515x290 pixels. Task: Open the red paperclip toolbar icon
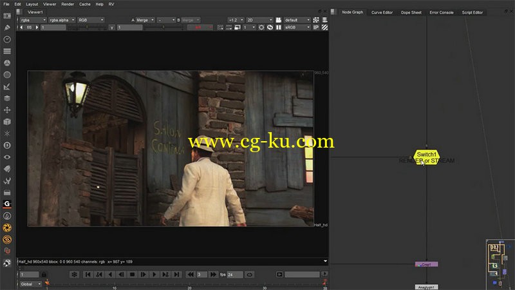(7, 251)
